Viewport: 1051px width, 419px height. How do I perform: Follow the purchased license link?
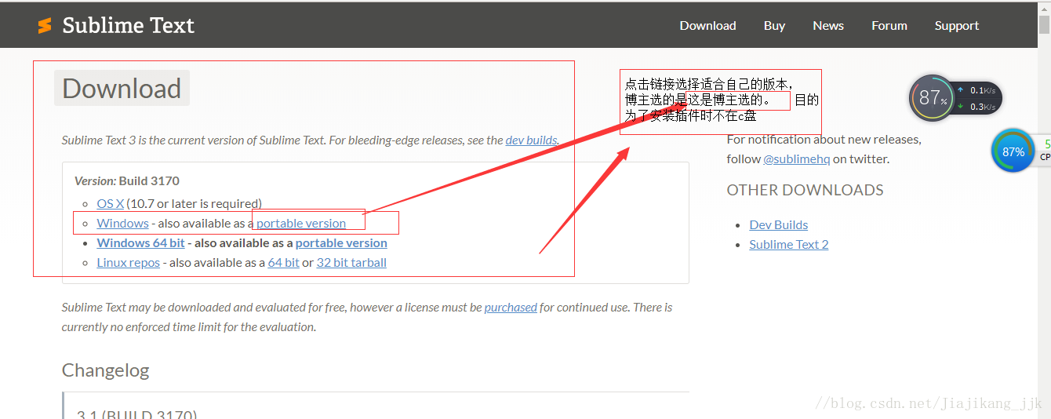click(x=511, y=308)
